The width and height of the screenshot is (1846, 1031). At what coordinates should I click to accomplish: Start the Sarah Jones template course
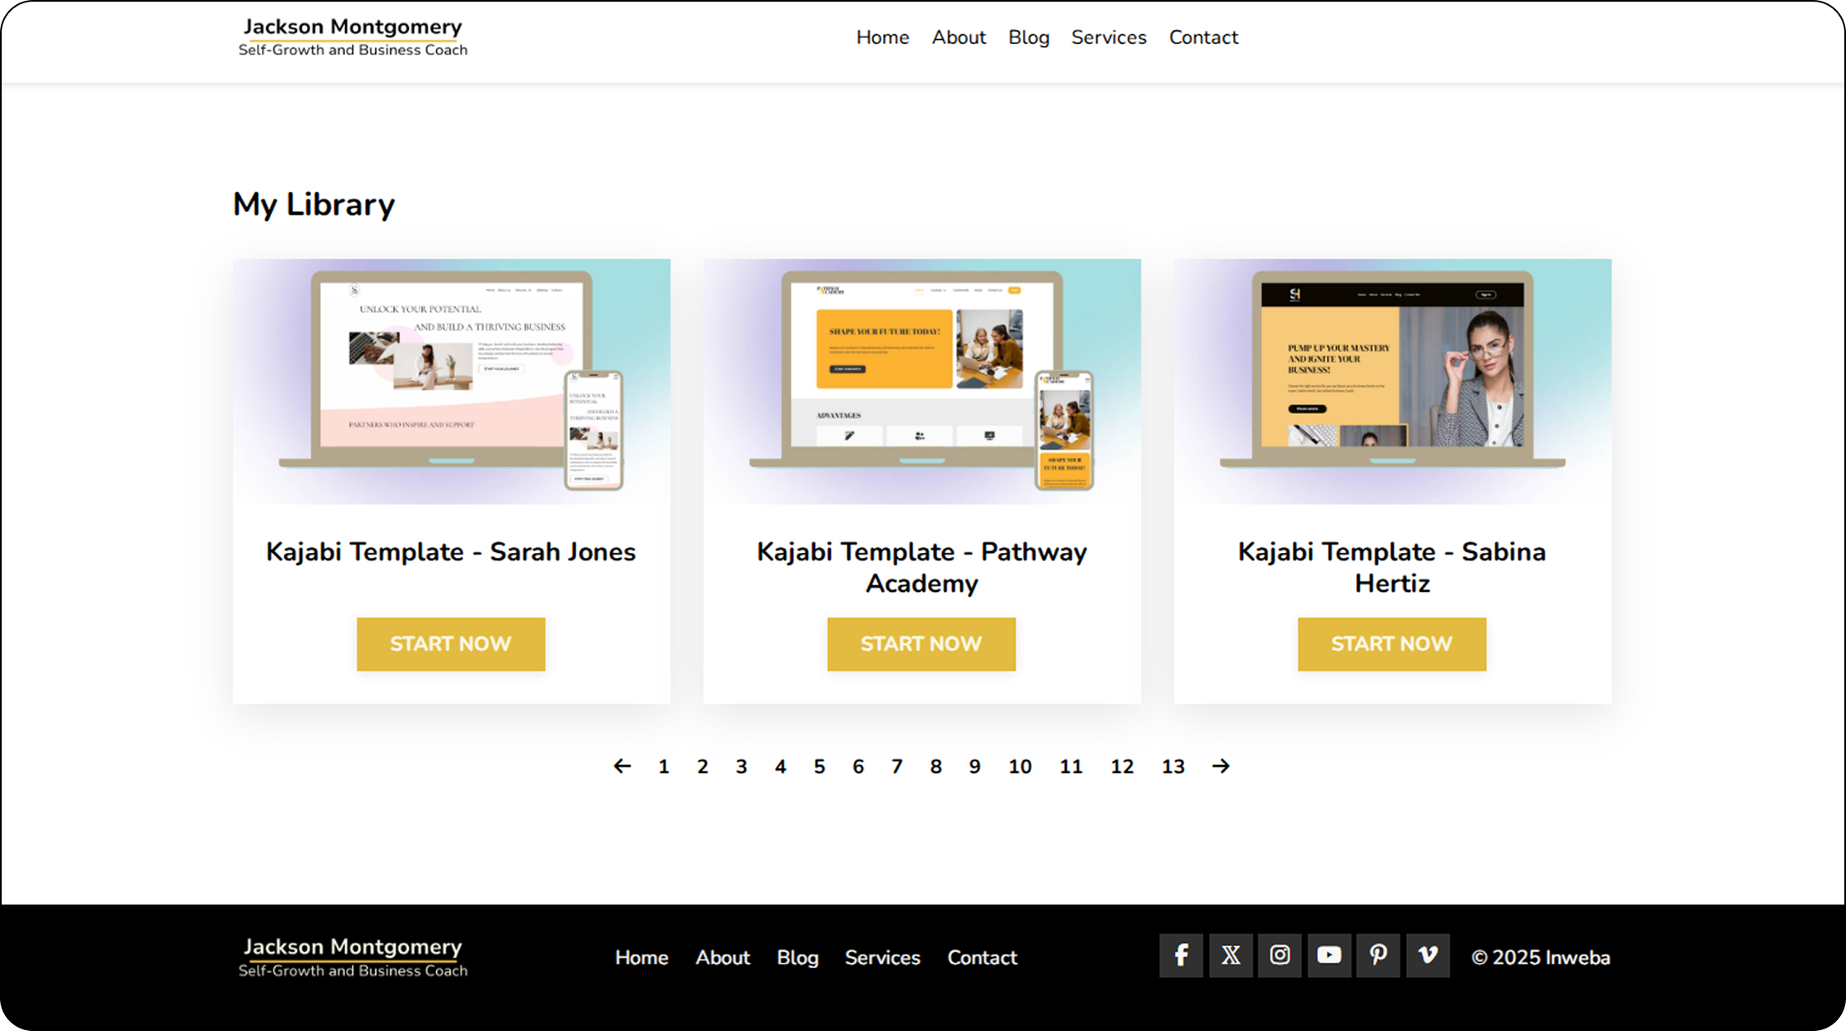[451, 644]
